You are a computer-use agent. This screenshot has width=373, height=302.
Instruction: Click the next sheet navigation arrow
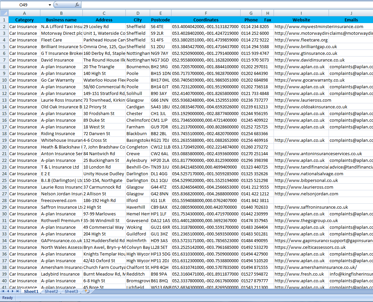[x=13, y=292]
